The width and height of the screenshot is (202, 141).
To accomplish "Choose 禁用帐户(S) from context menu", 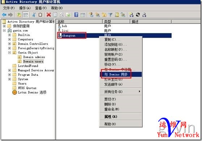I will click(x=121, y=54).
